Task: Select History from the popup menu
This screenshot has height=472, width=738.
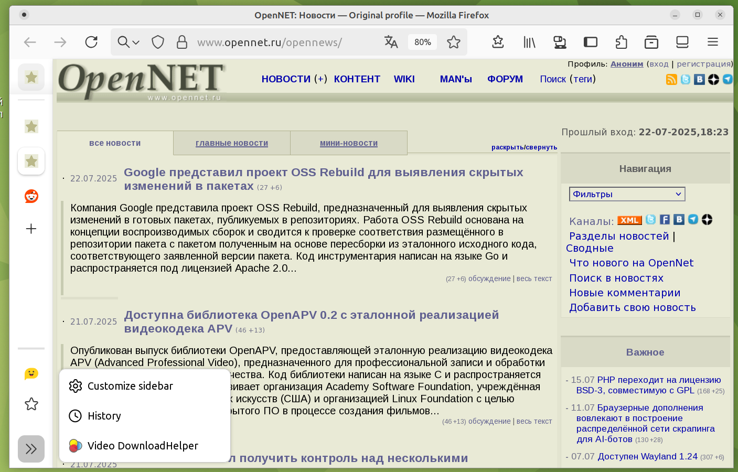Action: [x=104, y=416]
